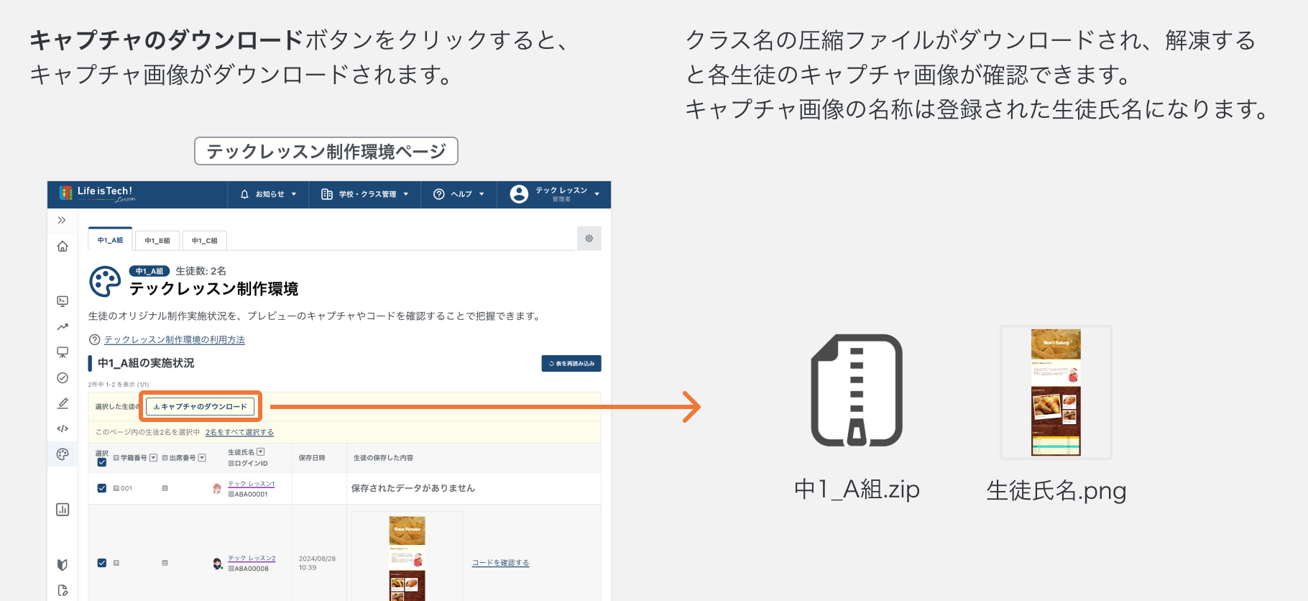Open テックレッスン制作環境の利用方法 link

pyautogui.click(x=175, y=340)
